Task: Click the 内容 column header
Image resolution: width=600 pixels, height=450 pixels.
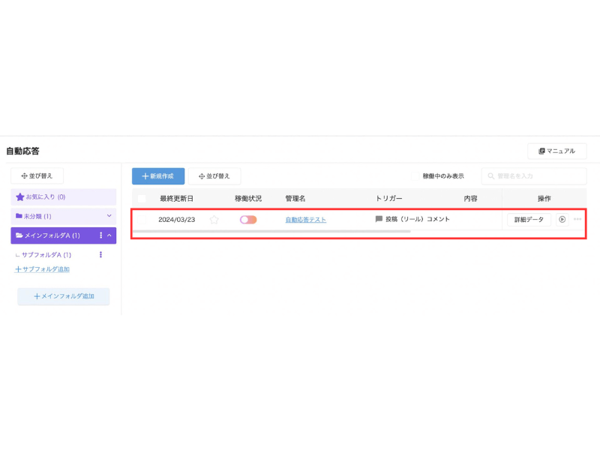Action: (471, 199)
